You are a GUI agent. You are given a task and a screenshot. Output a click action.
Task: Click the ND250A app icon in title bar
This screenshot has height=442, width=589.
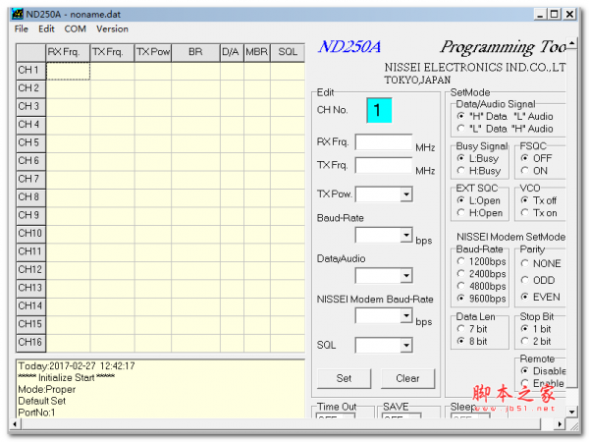tap(18, 14)
